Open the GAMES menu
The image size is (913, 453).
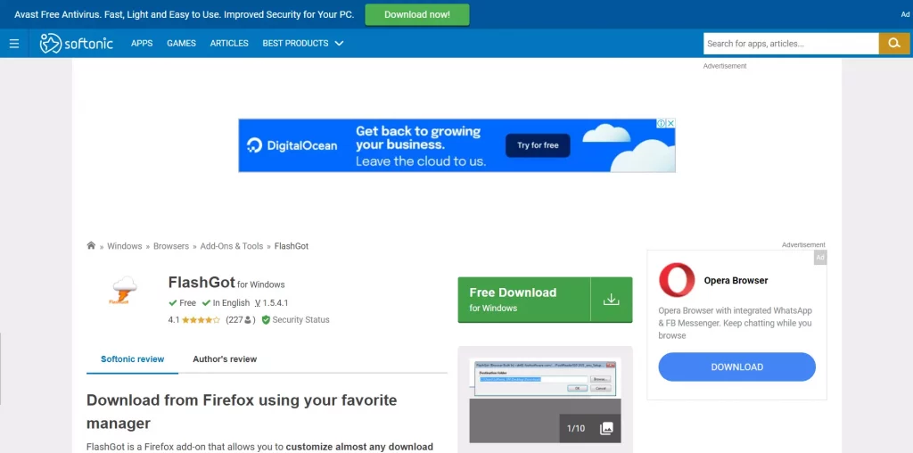181,43
